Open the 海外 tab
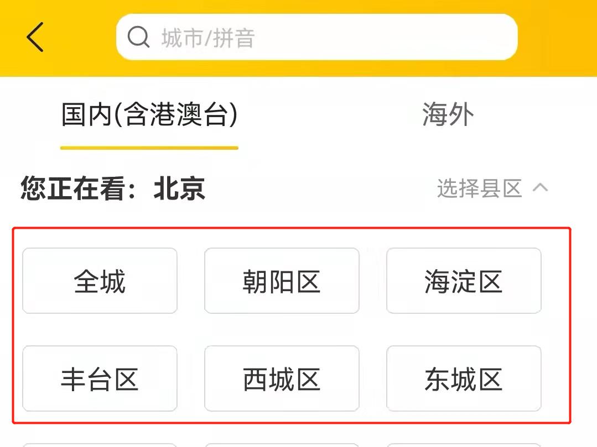 [448, 114]
